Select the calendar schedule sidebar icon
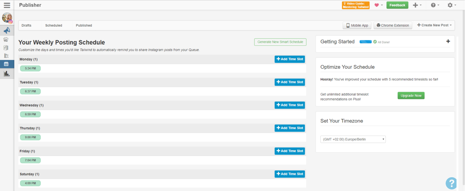Viewport: 465px width, 191px height. pyautogui.click(x=7, y=64)
